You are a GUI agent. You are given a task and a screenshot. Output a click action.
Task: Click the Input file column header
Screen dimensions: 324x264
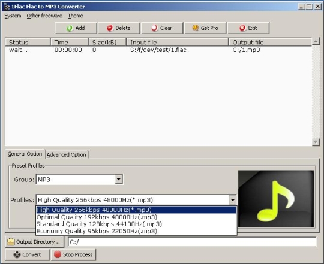[x=178, y=43]
